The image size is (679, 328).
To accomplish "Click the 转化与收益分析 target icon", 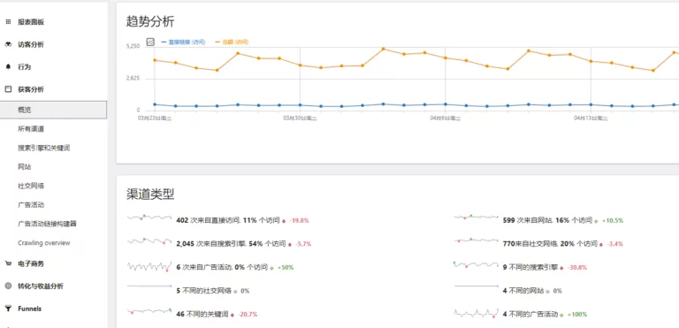I will [8, 286].
